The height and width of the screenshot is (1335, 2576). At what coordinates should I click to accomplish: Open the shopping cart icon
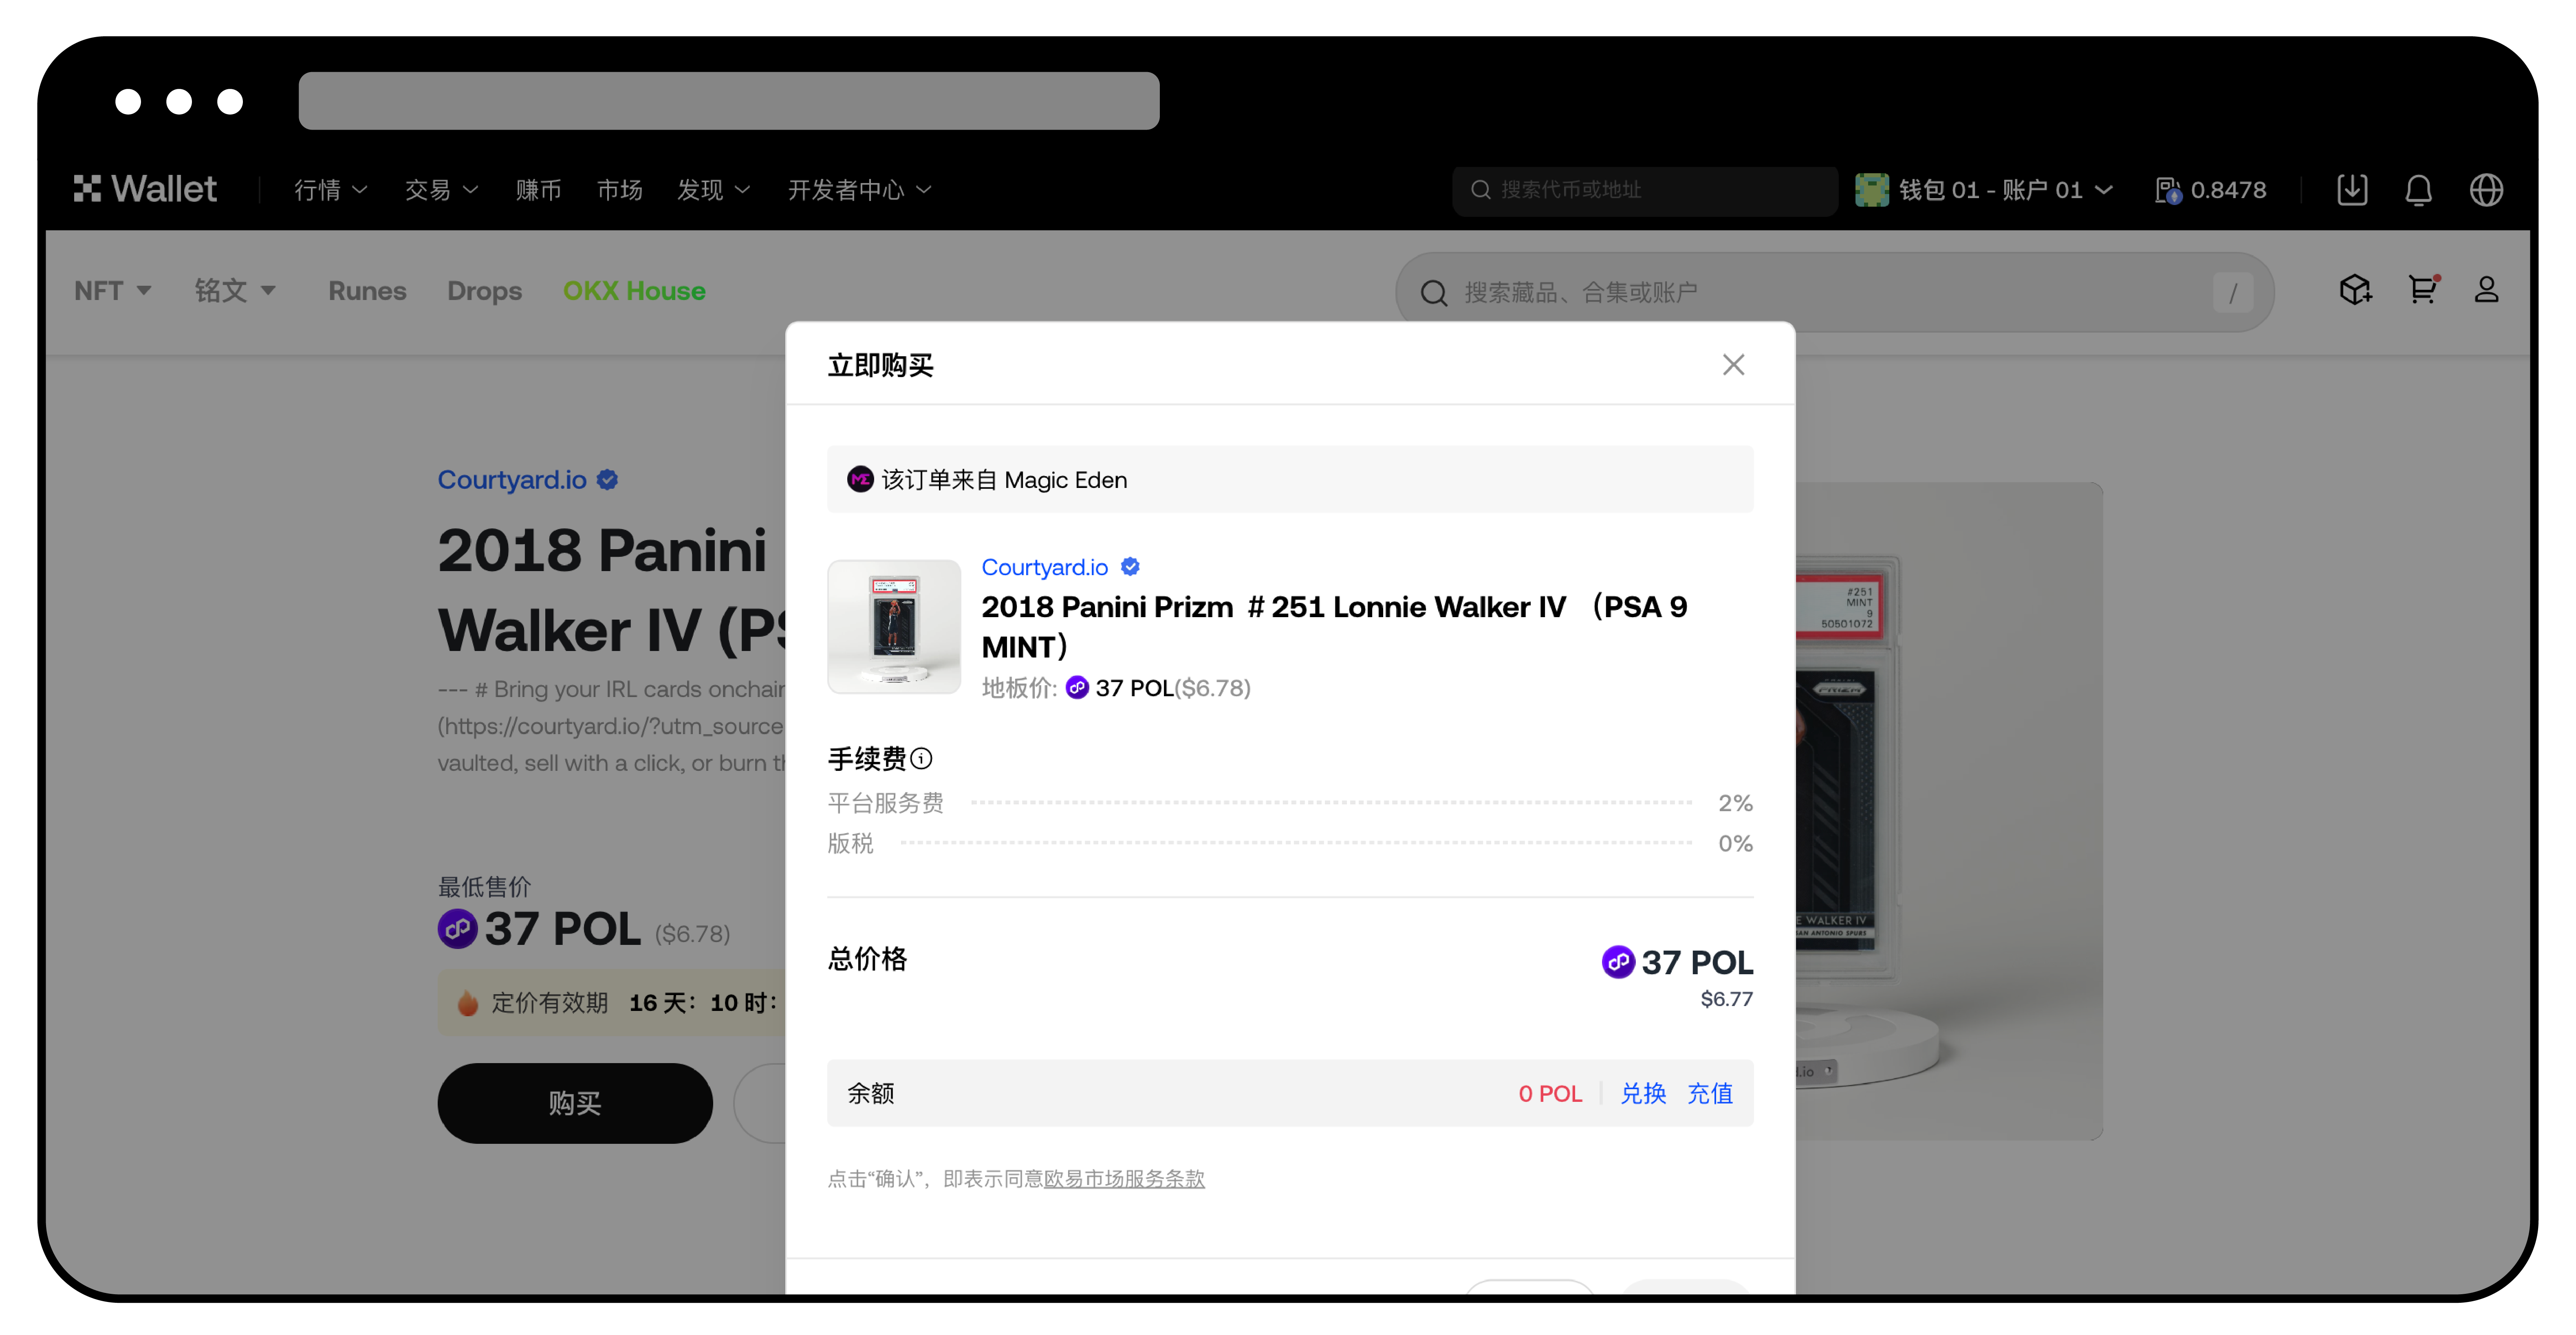pyautogui.click(x=2423, y=289)
